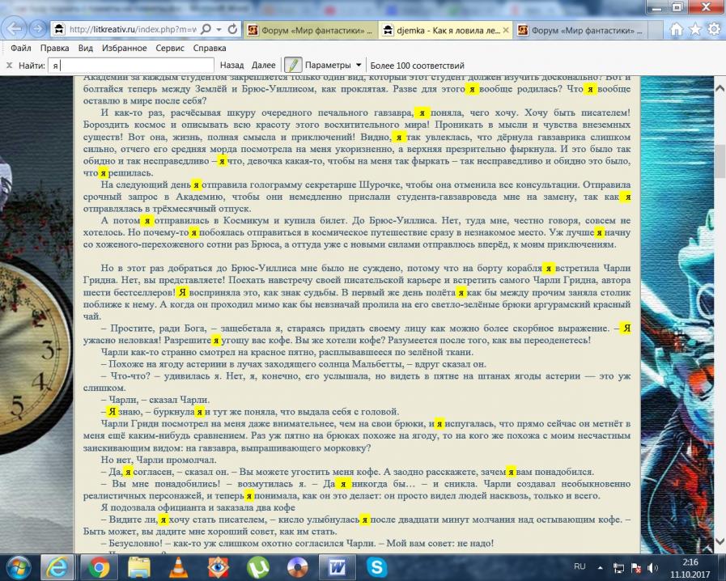Open the Home page icon

[x=677, y=29]
